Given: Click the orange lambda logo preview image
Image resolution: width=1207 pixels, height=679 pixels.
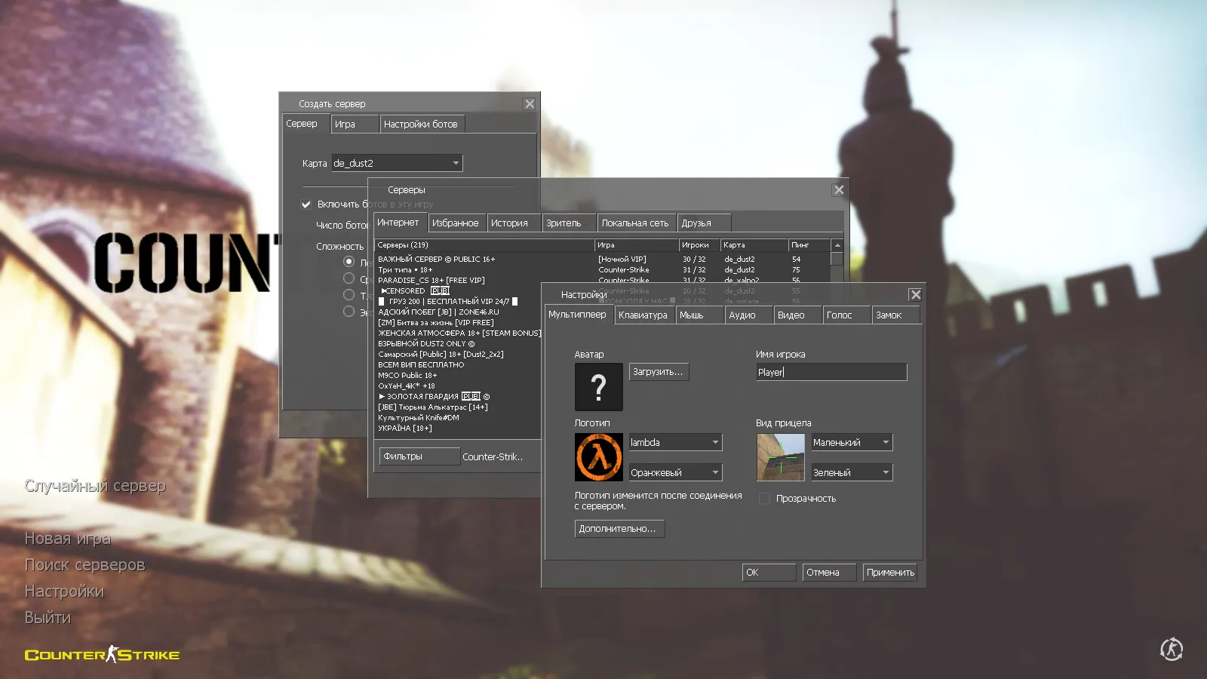Looking at the screenshot, I should tap(598, 456).
